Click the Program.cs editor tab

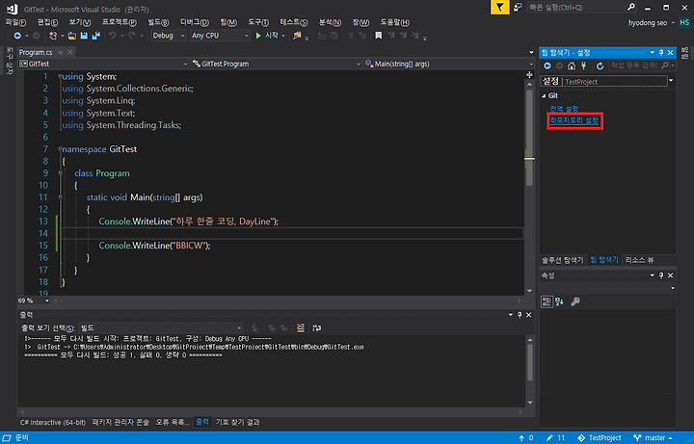pos(36,52)
